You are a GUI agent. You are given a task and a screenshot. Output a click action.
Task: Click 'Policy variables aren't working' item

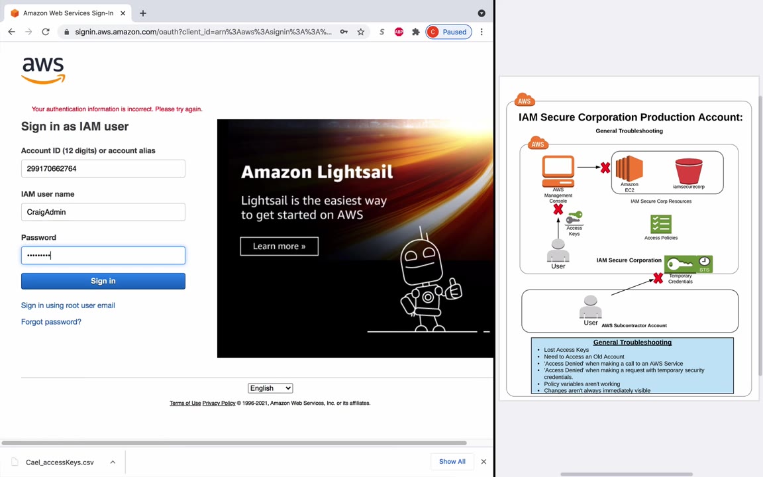[582, 384]
